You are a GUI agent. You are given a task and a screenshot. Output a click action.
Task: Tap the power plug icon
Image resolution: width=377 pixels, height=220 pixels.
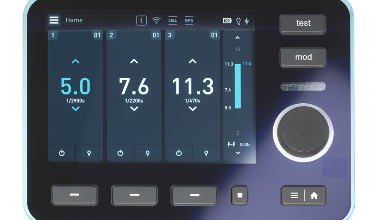[239, 21]
